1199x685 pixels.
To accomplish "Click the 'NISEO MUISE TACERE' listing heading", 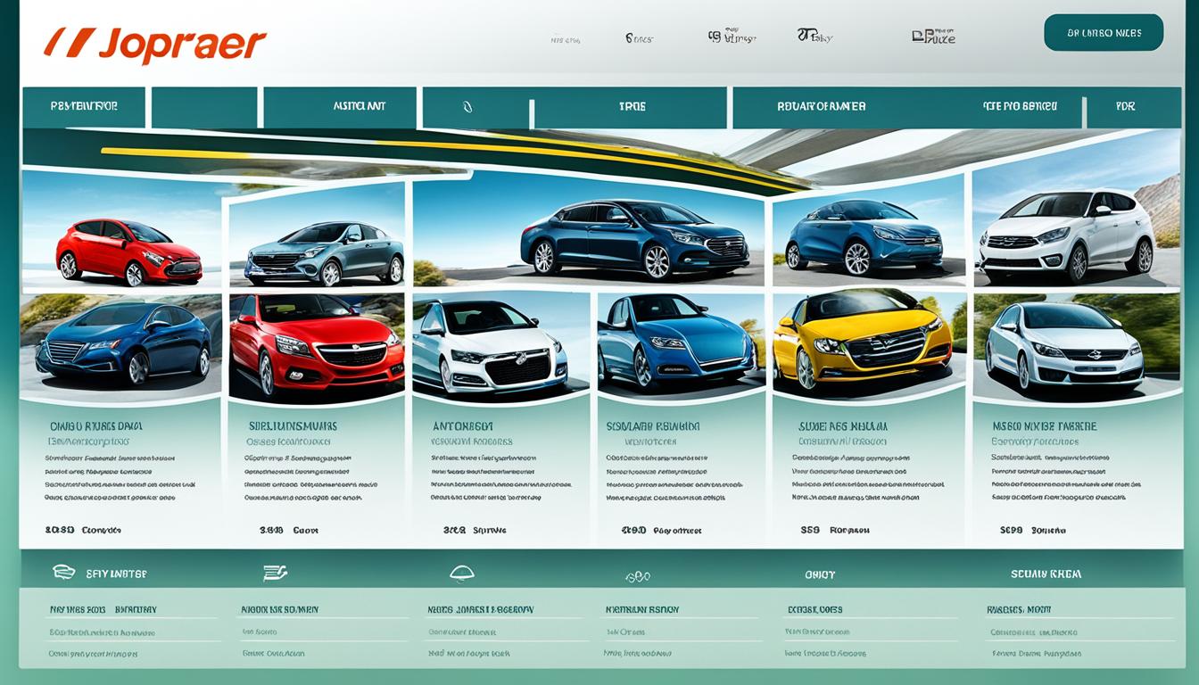I will pos(1045,427).
